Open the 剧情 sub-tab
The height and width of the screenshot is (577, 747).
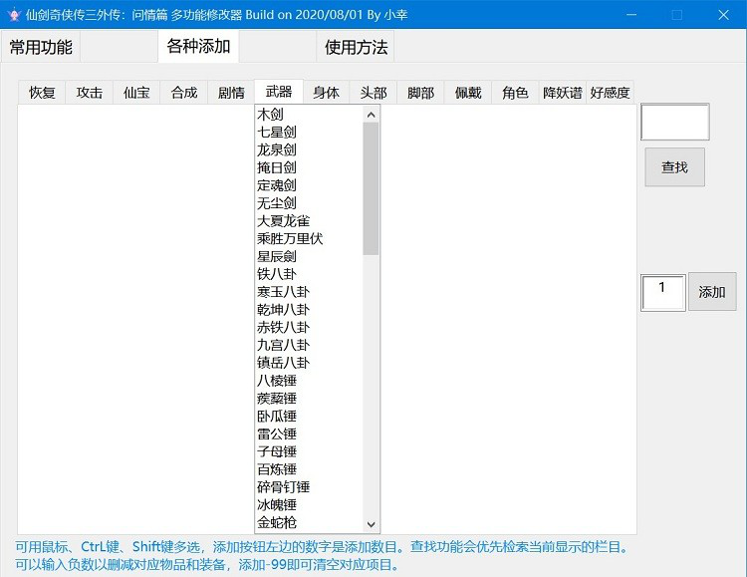click(231, 93)
